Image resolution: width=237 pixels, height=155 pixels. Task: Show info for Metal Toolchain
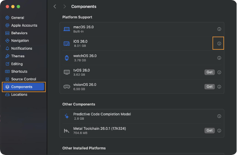coord(219,130)
